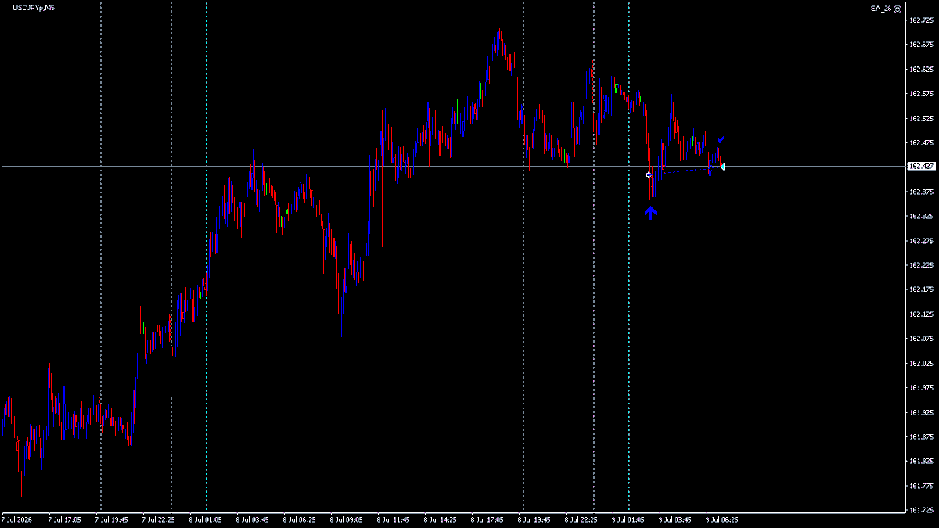939x528 pixels.
Task: Click the 161.875 price axis label
Action: tap(921, 437)
